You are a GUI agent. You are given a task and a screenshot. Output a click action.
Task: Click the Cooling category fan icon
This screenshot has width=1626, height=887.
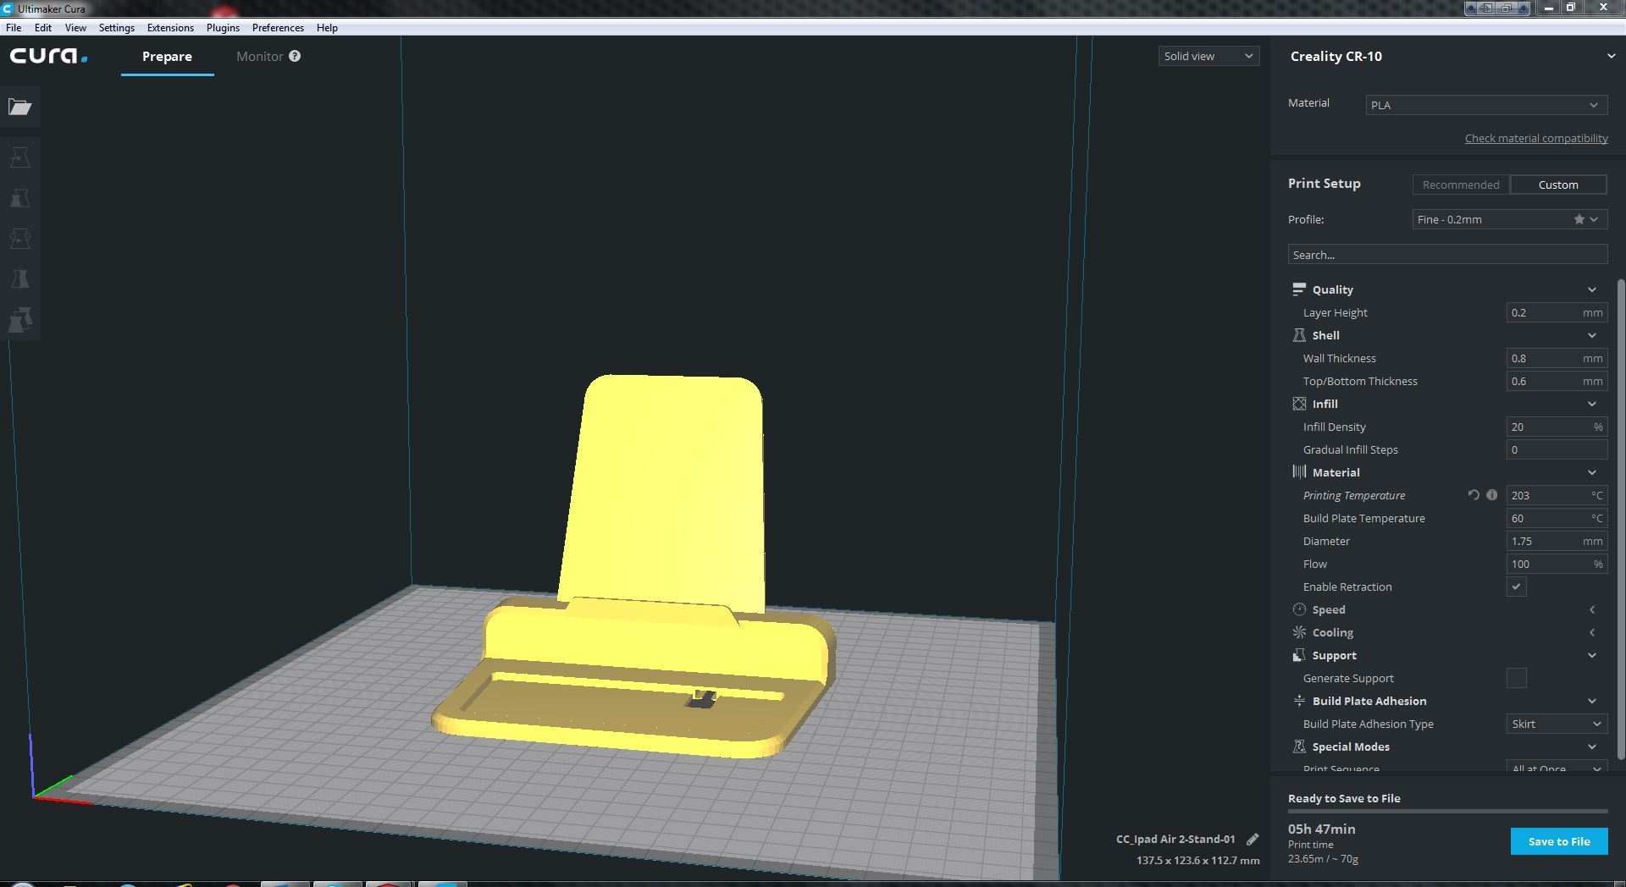pyautogui.click(x=1299, y=632)
